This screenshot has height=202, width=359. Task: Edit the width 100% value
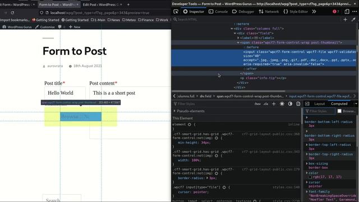coord(195,160)
